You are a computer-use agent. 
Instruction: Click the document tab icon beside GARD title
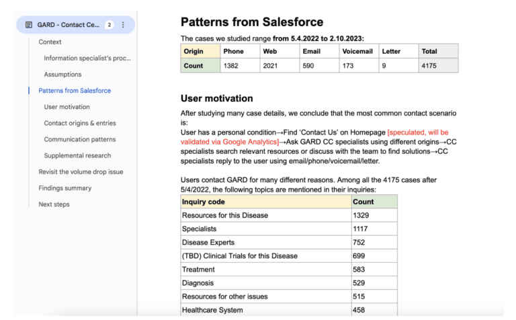click(x=29, y=25)
